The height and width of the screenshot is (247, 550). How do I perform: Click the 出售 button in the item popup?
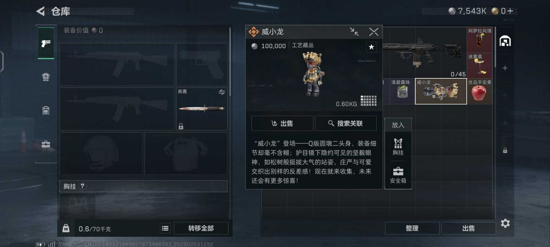click(282, 123)
